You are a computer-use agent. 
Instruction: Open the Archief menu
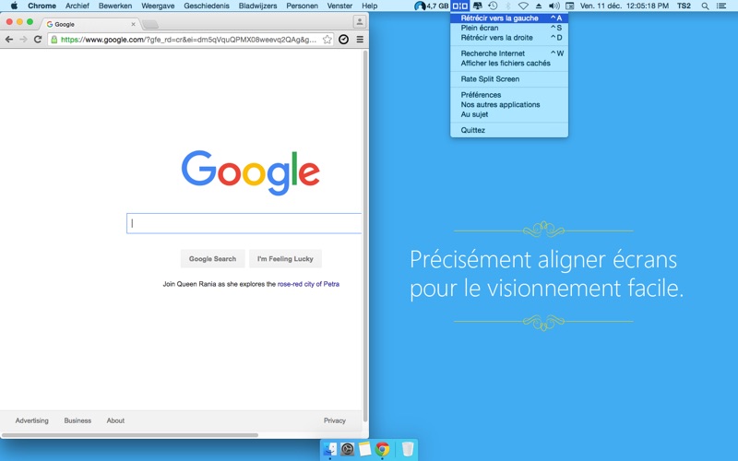77,6
